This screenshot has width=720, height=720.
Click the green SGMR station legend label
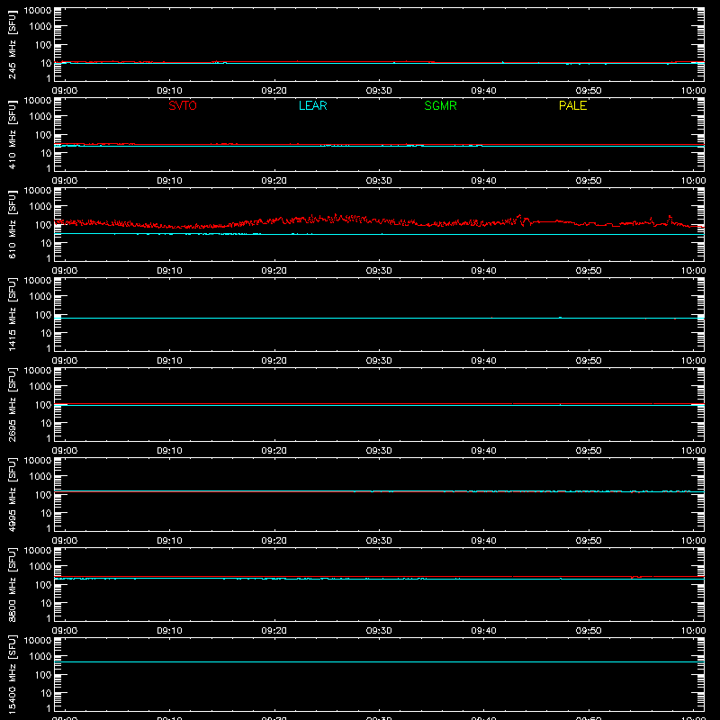(440, 105)
